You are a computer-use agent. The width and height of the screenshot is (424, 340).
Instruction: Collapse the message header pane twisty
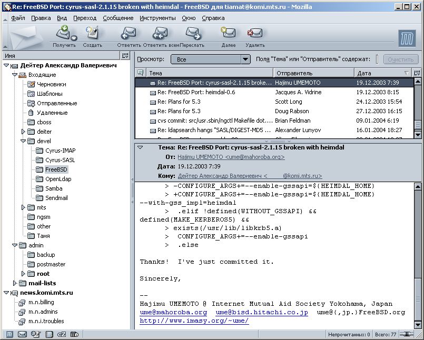(140, 147)
